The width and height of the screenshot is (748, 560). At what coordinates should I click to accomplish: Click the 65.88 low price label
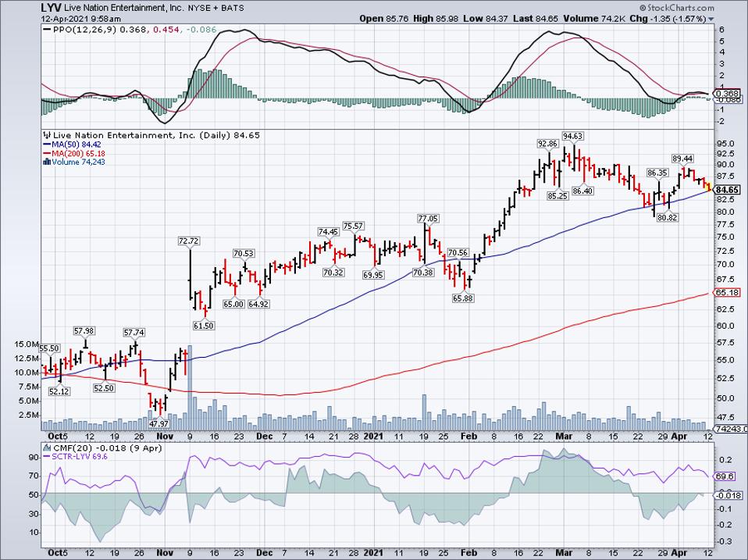click(463, 298)
